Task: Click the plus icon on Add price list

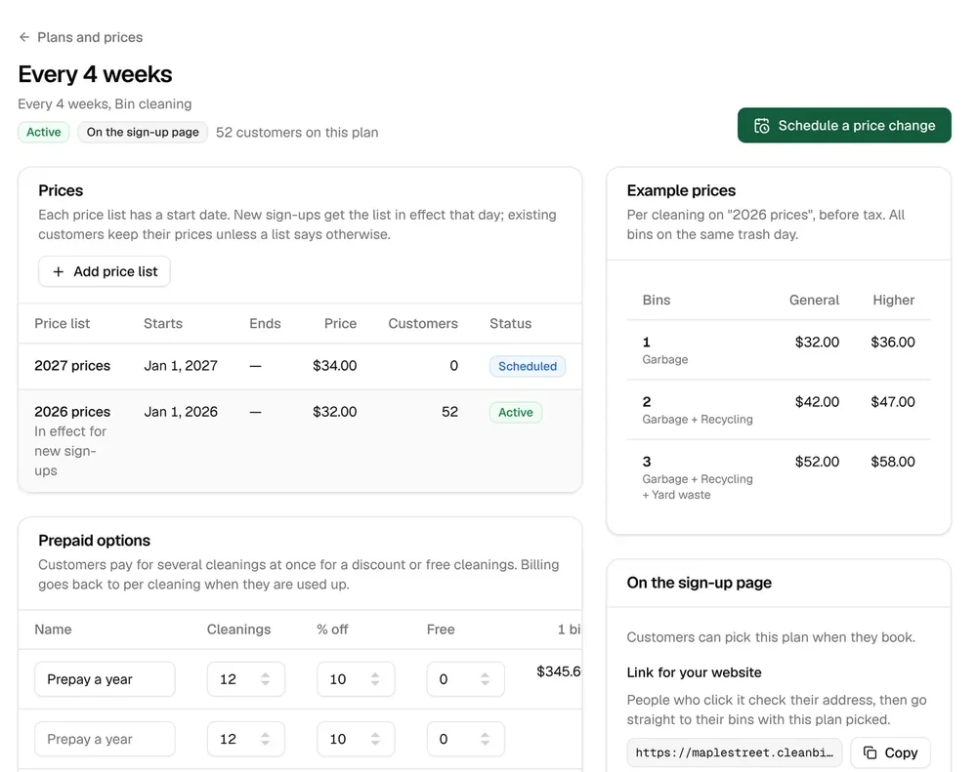Action: click(58, 271)
